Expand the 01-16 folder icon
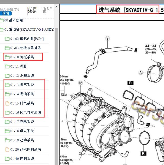This screenshot has height=165, width=164. 7,113
